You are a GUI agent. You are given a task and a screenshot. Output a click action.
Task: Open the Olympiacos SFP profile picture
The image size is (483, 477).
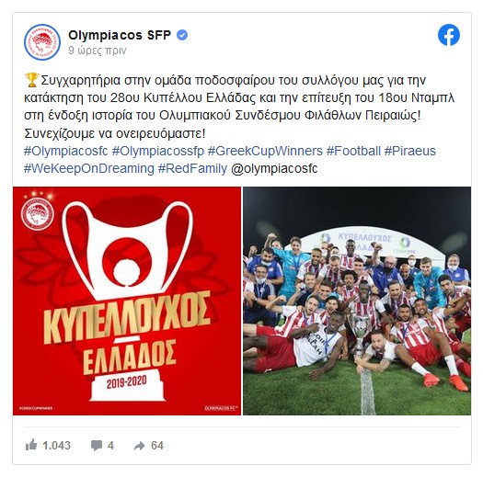[x=42, y=42]
